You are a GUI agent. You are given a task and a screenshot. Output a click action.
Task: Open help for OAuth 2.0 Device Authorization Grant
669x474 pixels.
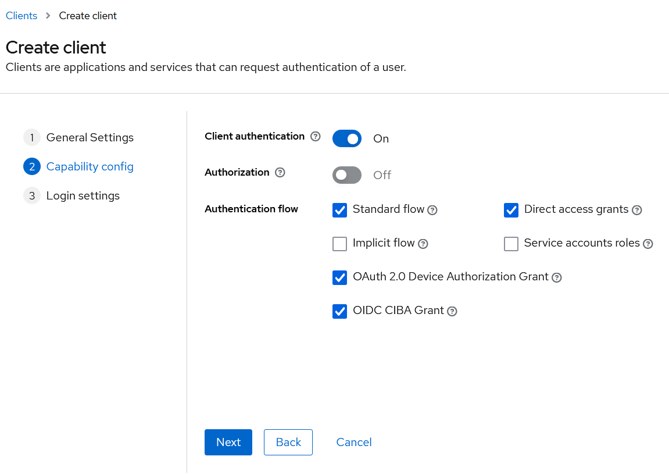[557, 278]
